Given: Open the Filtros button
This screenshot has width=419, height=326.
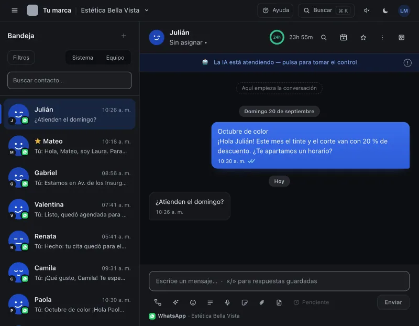Looking at the screenshot, I should tap(21, 58).
